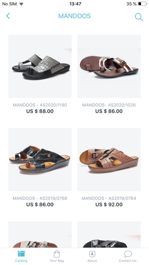Switch to the Contact Us tab label
The width and height of the screenshot is (149, 265).
pyautogui.click(x=128, y=261)
